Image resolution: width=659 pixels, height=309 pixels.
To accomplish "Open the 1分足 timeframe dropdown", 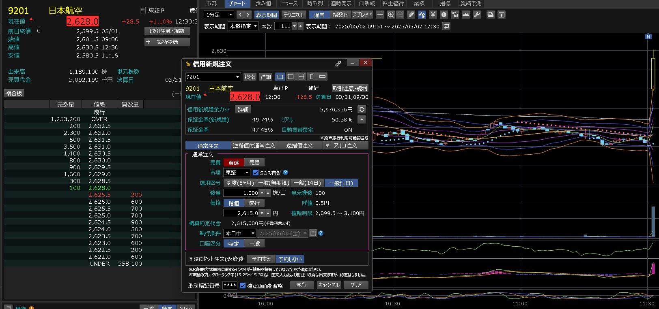I will (219, 15).
